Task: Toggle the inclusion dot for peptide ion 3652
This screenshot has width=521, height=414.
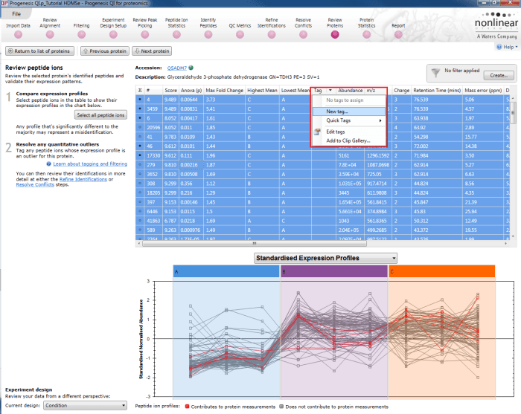Action: [x=140, y=174]
